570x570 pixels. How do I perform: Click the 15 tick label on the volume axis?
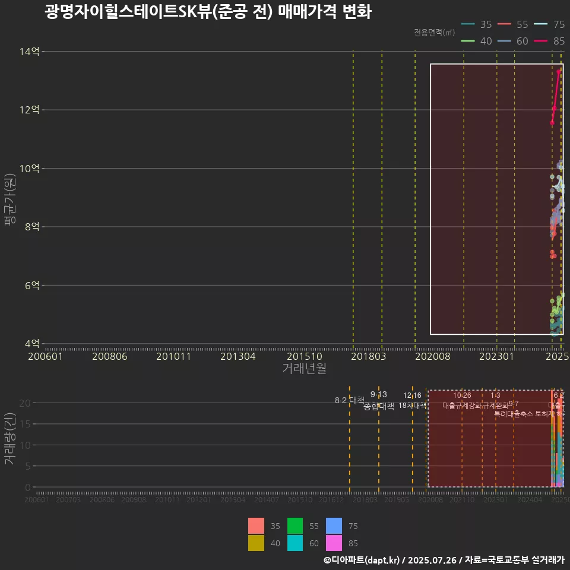pyautogui.click(x=25, y=424)
